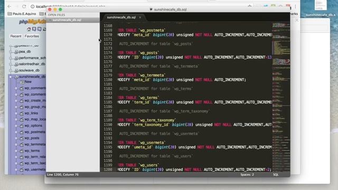This screenshot has height=190, width=338.
Task: Click the wp_options table icon
Action: click(x=22, y=126)
